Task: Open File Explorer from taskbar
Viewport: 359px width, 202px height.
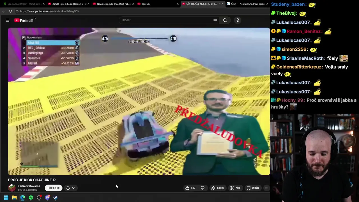Action: pyautogui.click(x=14, y=198)
